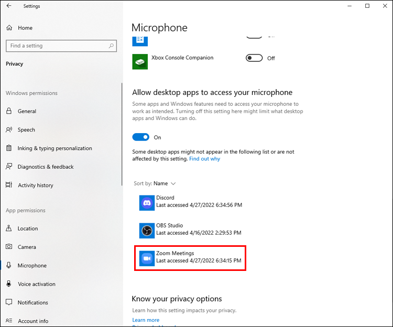The height and width of the screenshot is (327, 393).
Task: Open Voice activation page
Action: [37, 284]
